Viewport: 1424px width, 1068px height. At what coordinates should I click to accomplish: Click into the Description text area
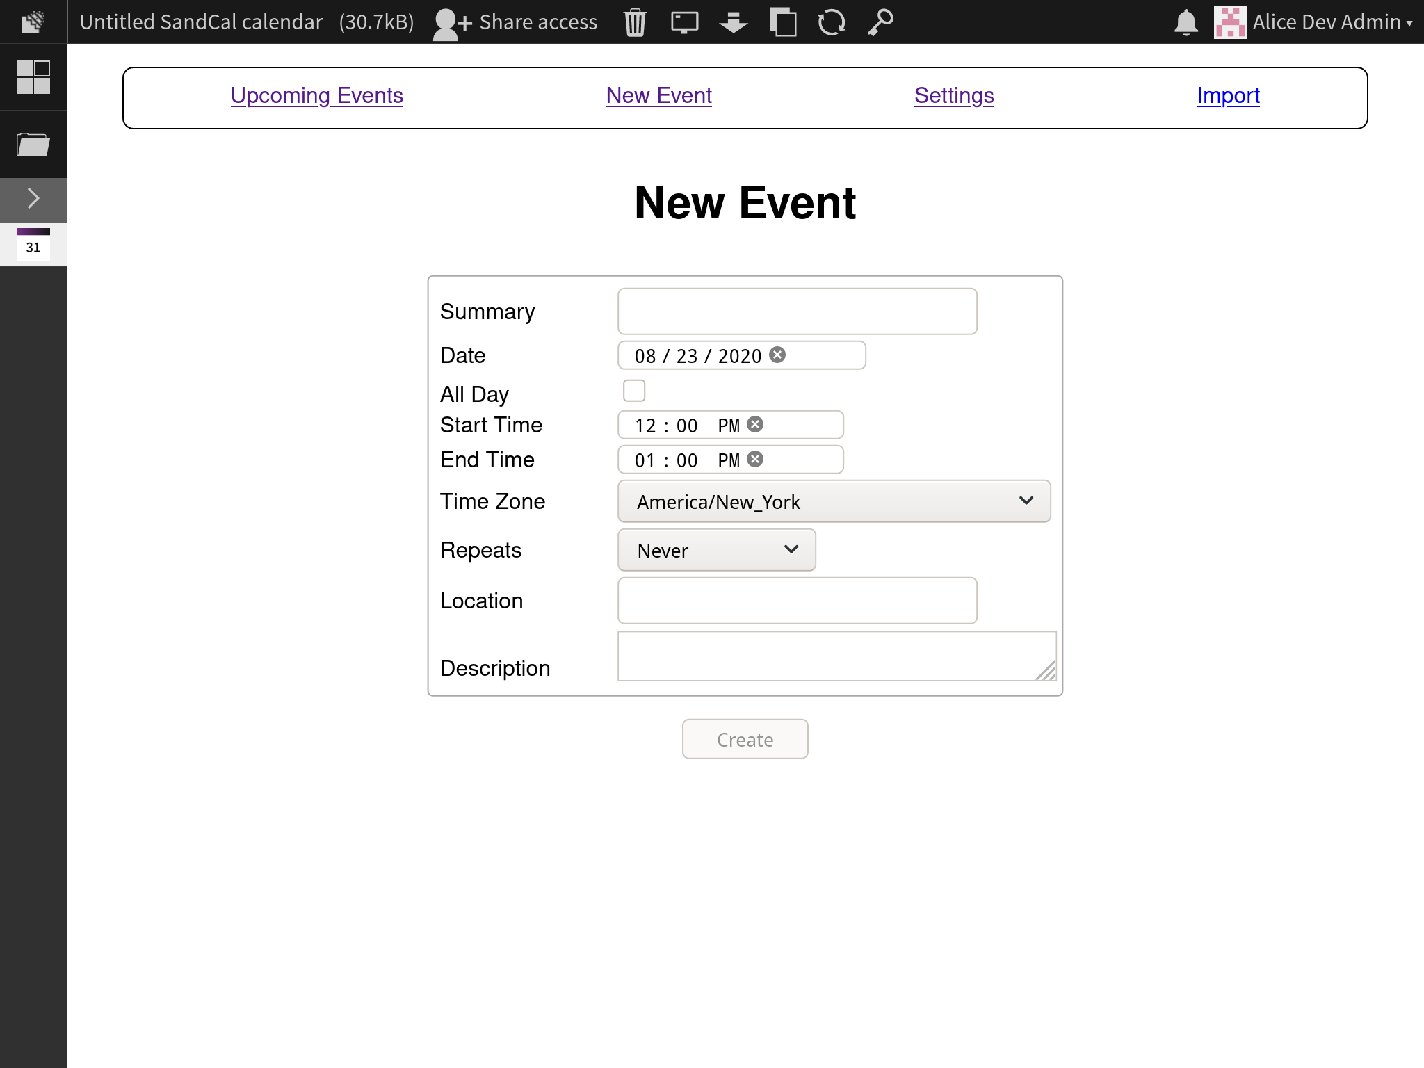pyautogui.click(x=837, y=656)
